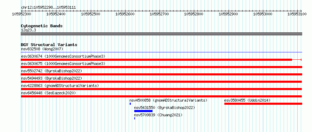Click the gray 12q23.3 cytogenetic band bar
Viewport: 312px width, 132px height.
point(161,34)
